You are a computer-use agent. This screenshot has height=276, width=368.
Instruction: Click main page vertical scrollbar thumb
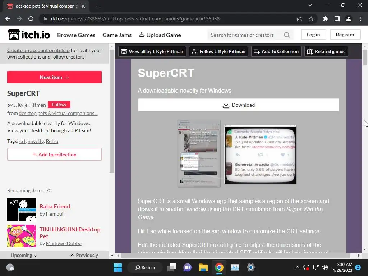(x=365, y=57)
